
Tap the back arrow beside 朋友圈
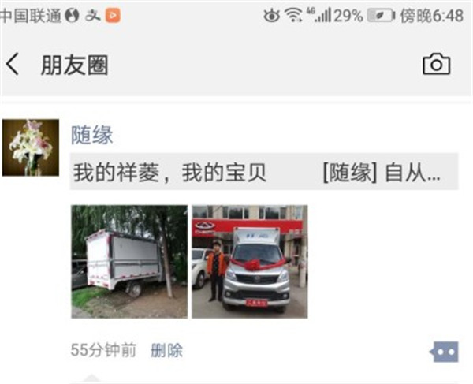(x=13, y=64)
